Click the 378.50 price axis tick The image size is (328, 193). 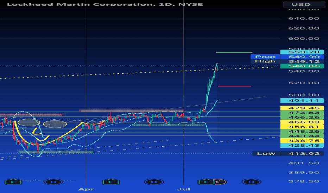(x=304, y=181)
